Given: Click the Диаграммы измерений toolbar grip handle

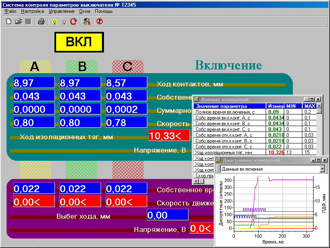Looking at the screenshot, I should click(218, 169).
